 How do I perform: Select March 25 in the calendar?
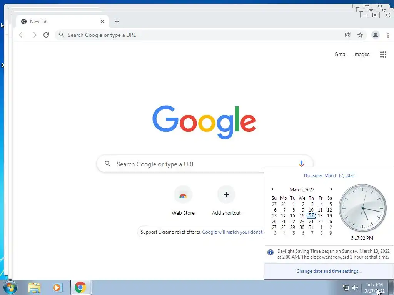(x=321, y=222)
